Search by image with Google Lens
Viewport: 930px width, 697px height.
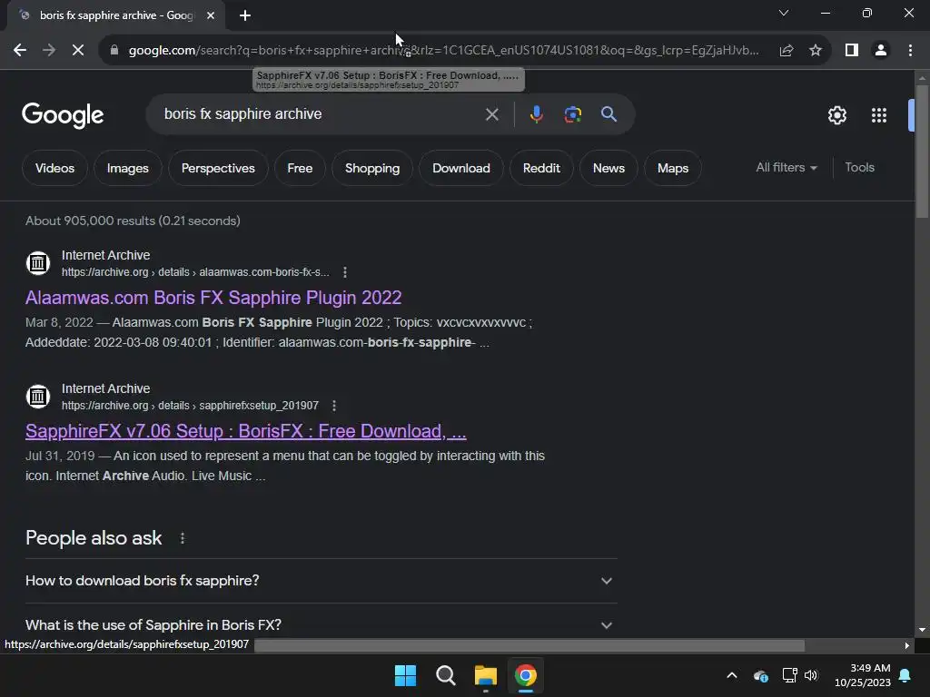[572, 114]
